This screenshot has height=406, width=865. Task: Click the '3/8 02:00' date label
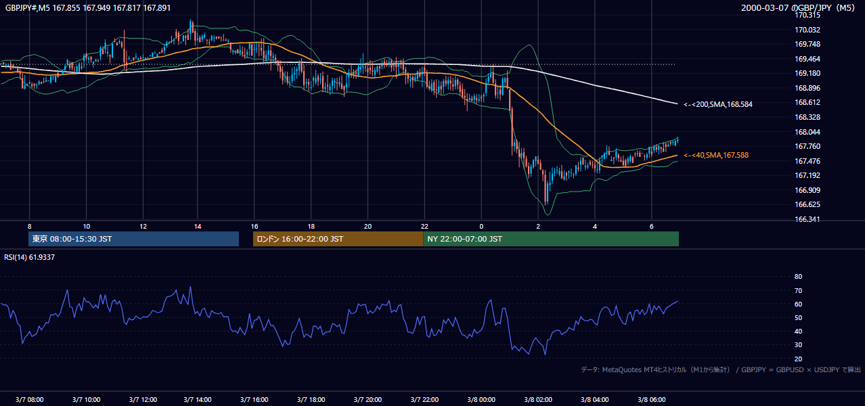537,400
